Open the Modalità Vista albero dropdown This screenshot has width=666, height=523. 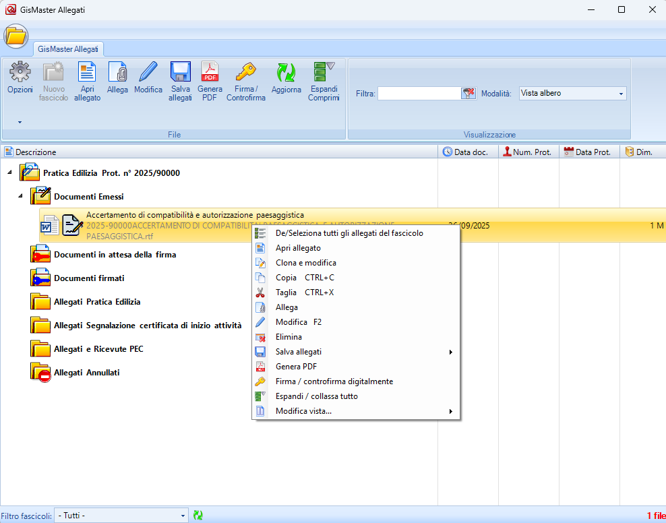coord(572,94)
